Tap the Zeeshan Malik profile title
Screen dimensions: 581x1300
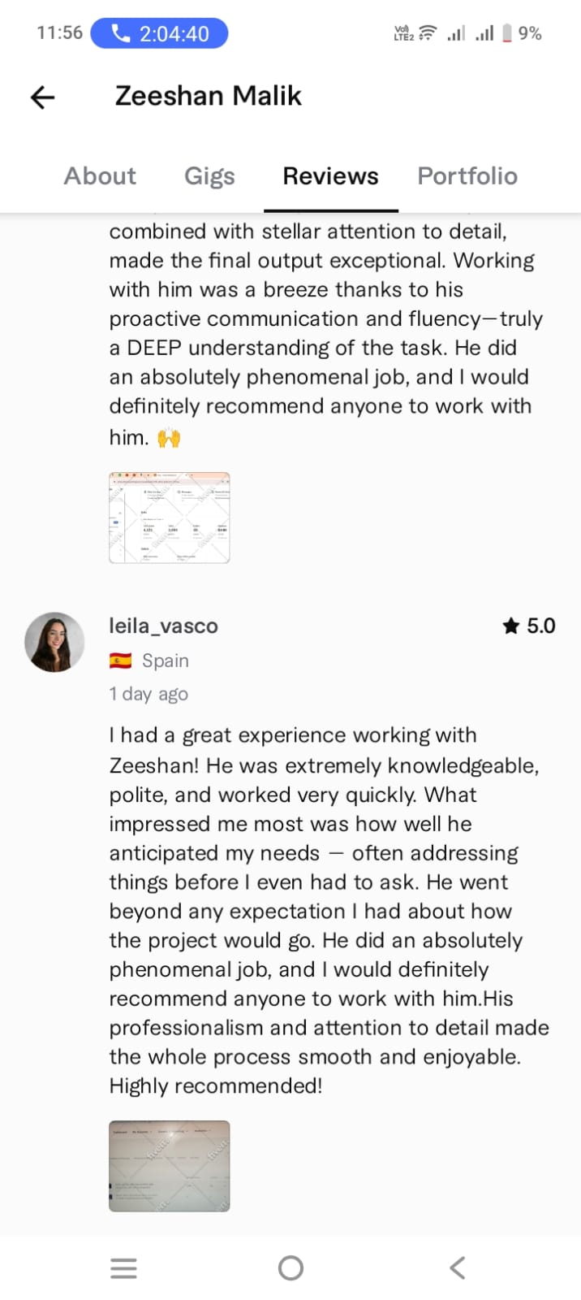(208, 96)
